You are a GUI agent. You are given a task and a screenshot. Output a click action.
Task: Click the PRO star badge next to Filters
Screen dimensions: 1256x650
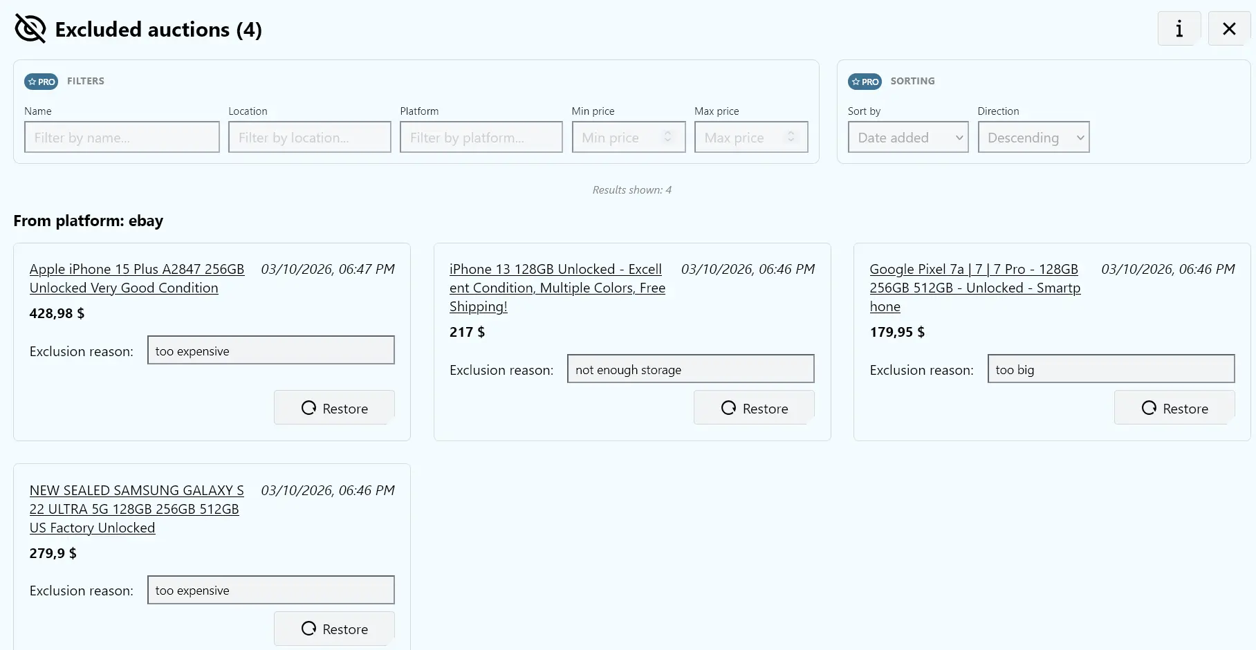click(x=41, y=81)
